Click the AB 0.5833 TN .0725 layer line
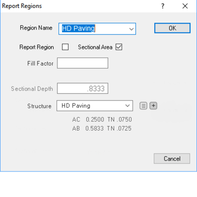This screenshot has height=197, width=197. click(102, 129)
